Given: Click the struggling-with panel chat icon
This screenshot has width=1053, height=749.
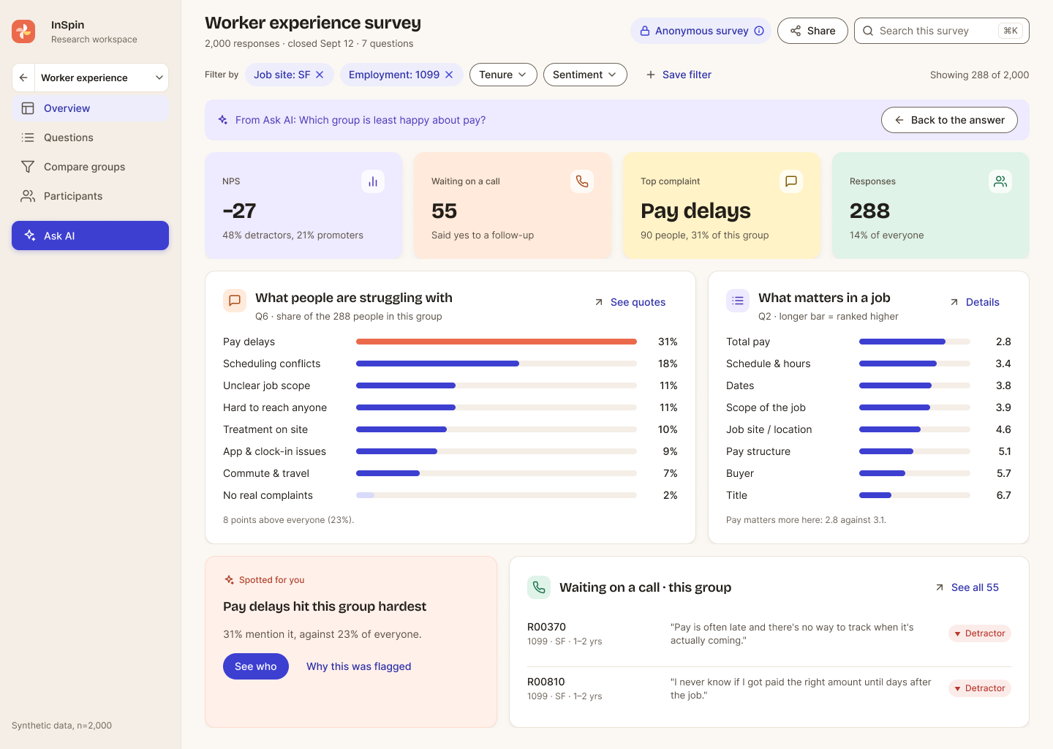Looking at the screenshot, I should [235, 301].
